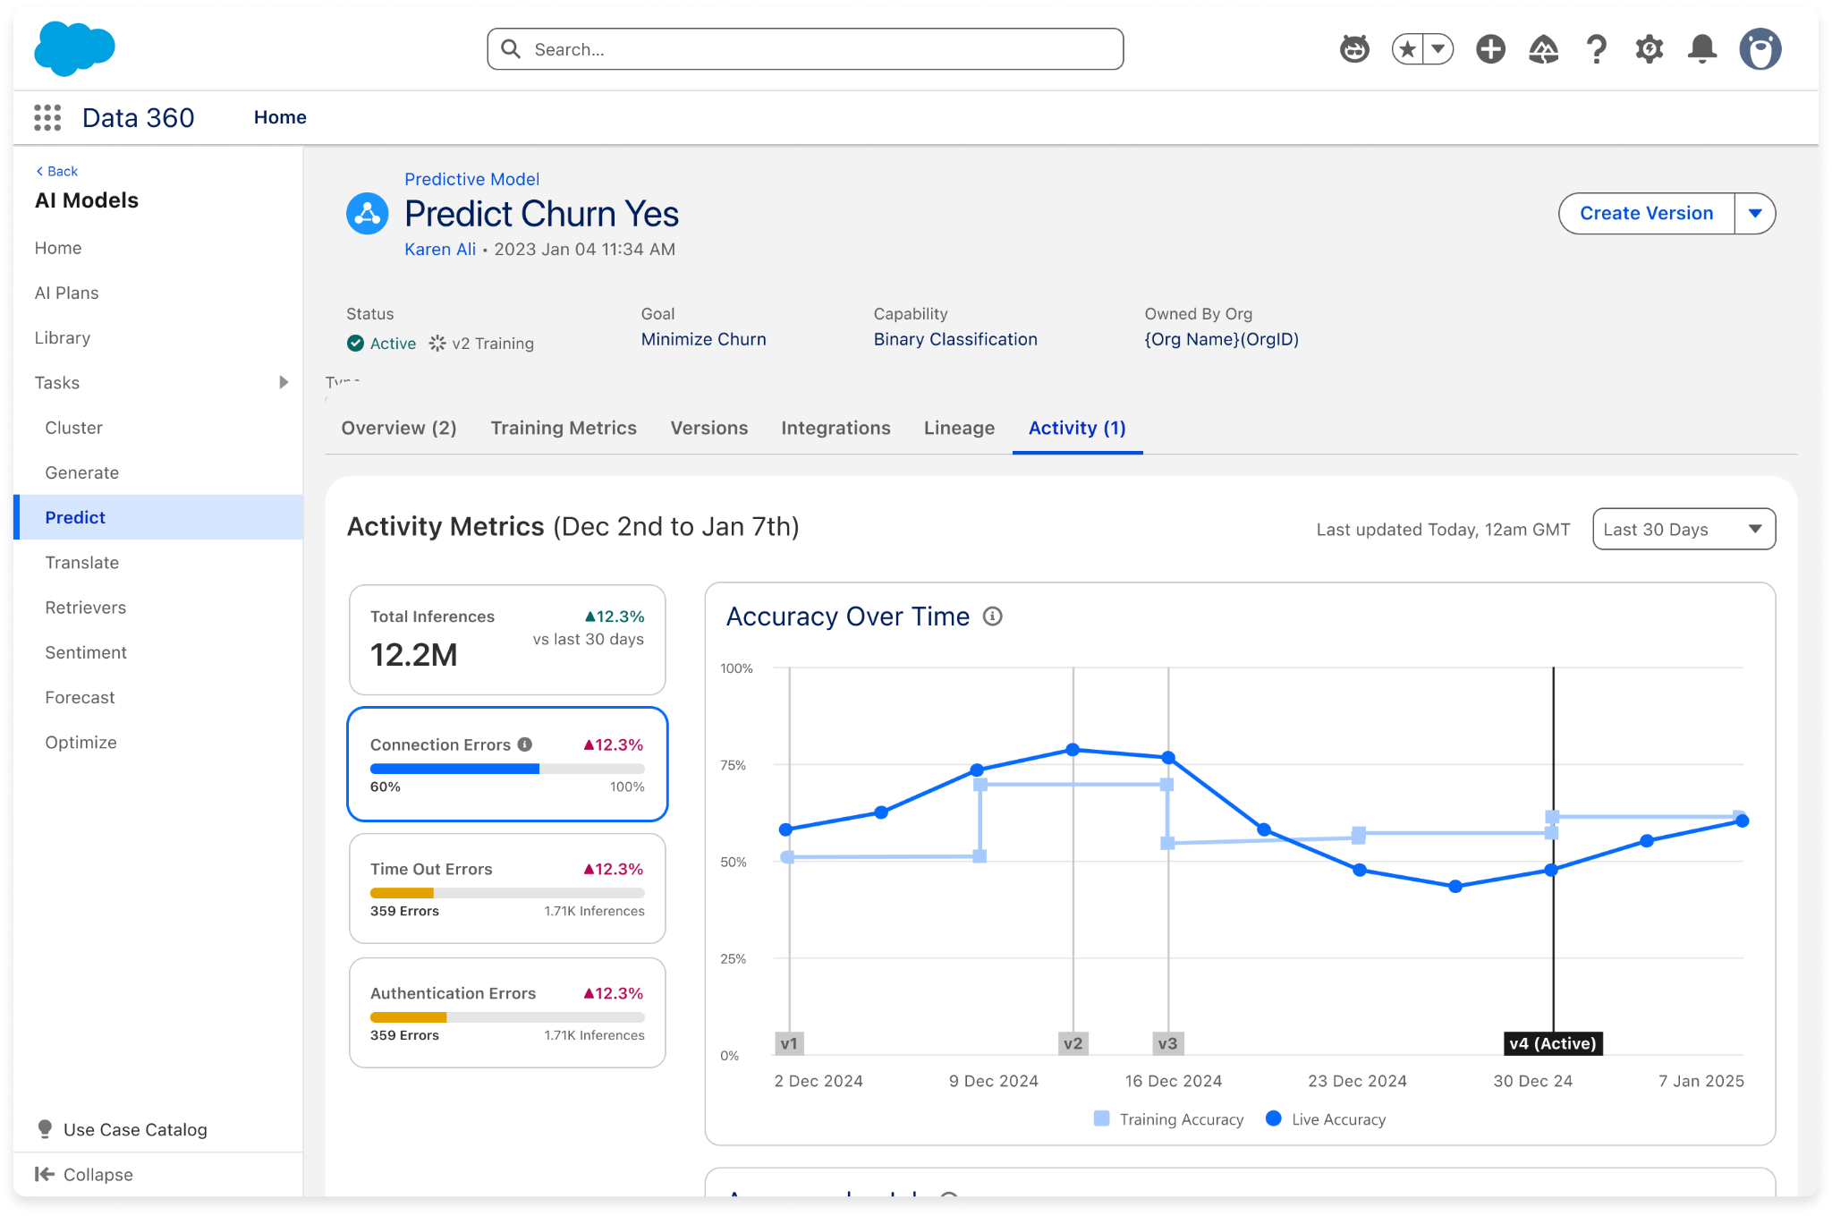Screen dimensions: 1832x1216
Task: Click the Data 360 app name
Action: point(139,117)
